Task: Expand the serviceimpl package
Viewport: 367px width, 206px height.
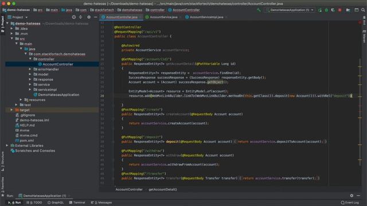Action: click(30, 89)
